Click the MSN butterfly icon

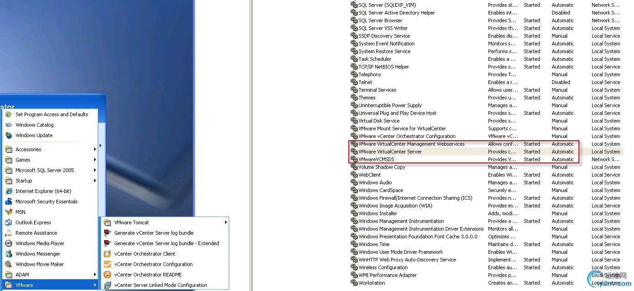click(x=8, y=212)
